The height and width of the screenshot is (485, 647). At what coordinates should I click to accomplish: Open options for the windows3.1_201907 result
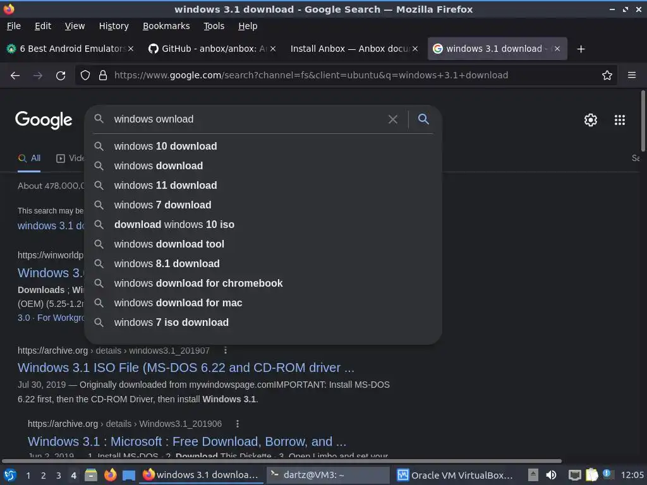226,350
